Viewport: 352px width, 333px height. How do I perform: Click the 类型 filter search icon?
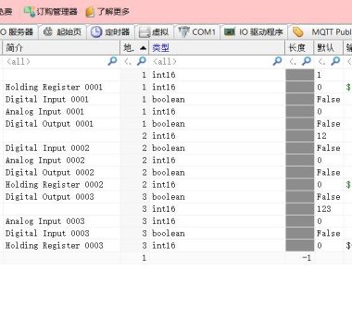click(277, 61)
